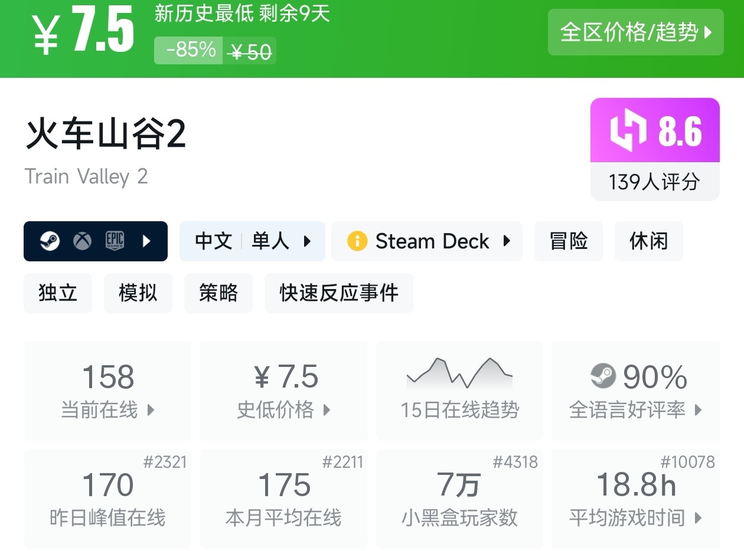The height and width of the screenshot is (551, 744).
Task: Open 当前在线 player count details
Action: 107,390
